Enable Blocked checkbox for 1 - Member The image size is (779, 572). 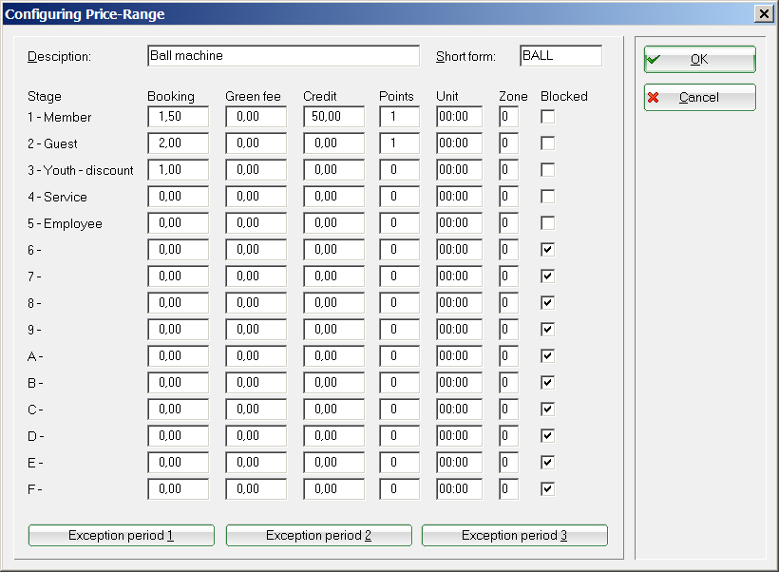[547, 117]
